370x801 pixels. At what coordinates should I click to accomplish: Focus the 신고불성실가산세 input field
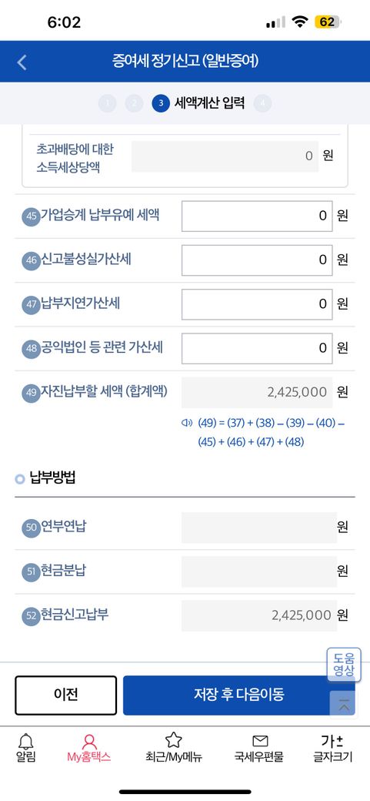pyautogui.click(x=257, y=260)
